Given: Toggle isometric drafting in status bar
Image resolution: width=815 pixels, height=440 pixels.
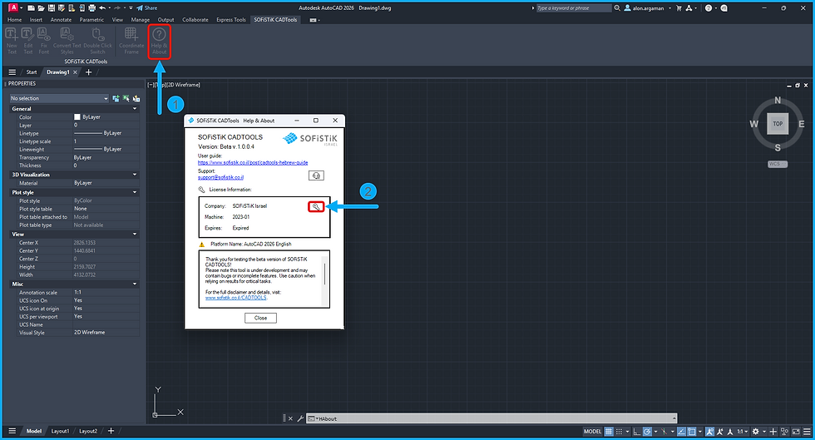Looking at the screenshot, I should click(x=664, y=432).
